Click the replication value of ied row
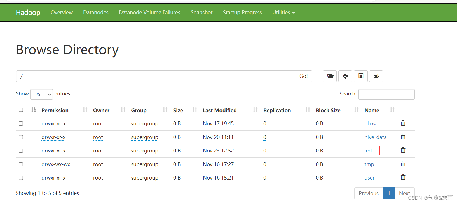Screen dimensions: 457x203 click(265, 151)
